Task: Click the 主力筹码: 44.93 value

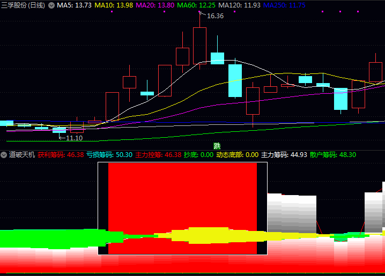Action: click(x=284, y=155)
